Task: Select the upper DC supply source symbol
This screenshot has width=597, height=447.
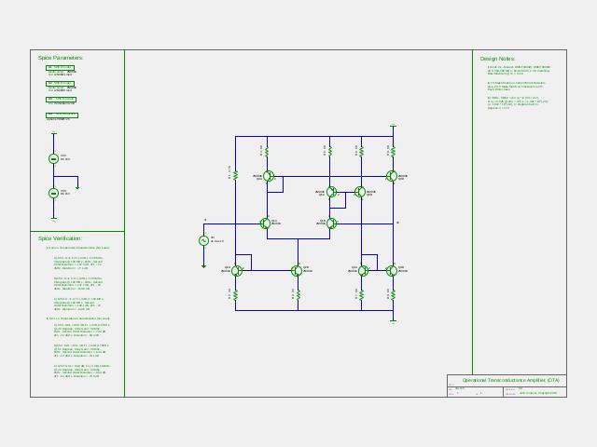Action: tap(54, 158)
